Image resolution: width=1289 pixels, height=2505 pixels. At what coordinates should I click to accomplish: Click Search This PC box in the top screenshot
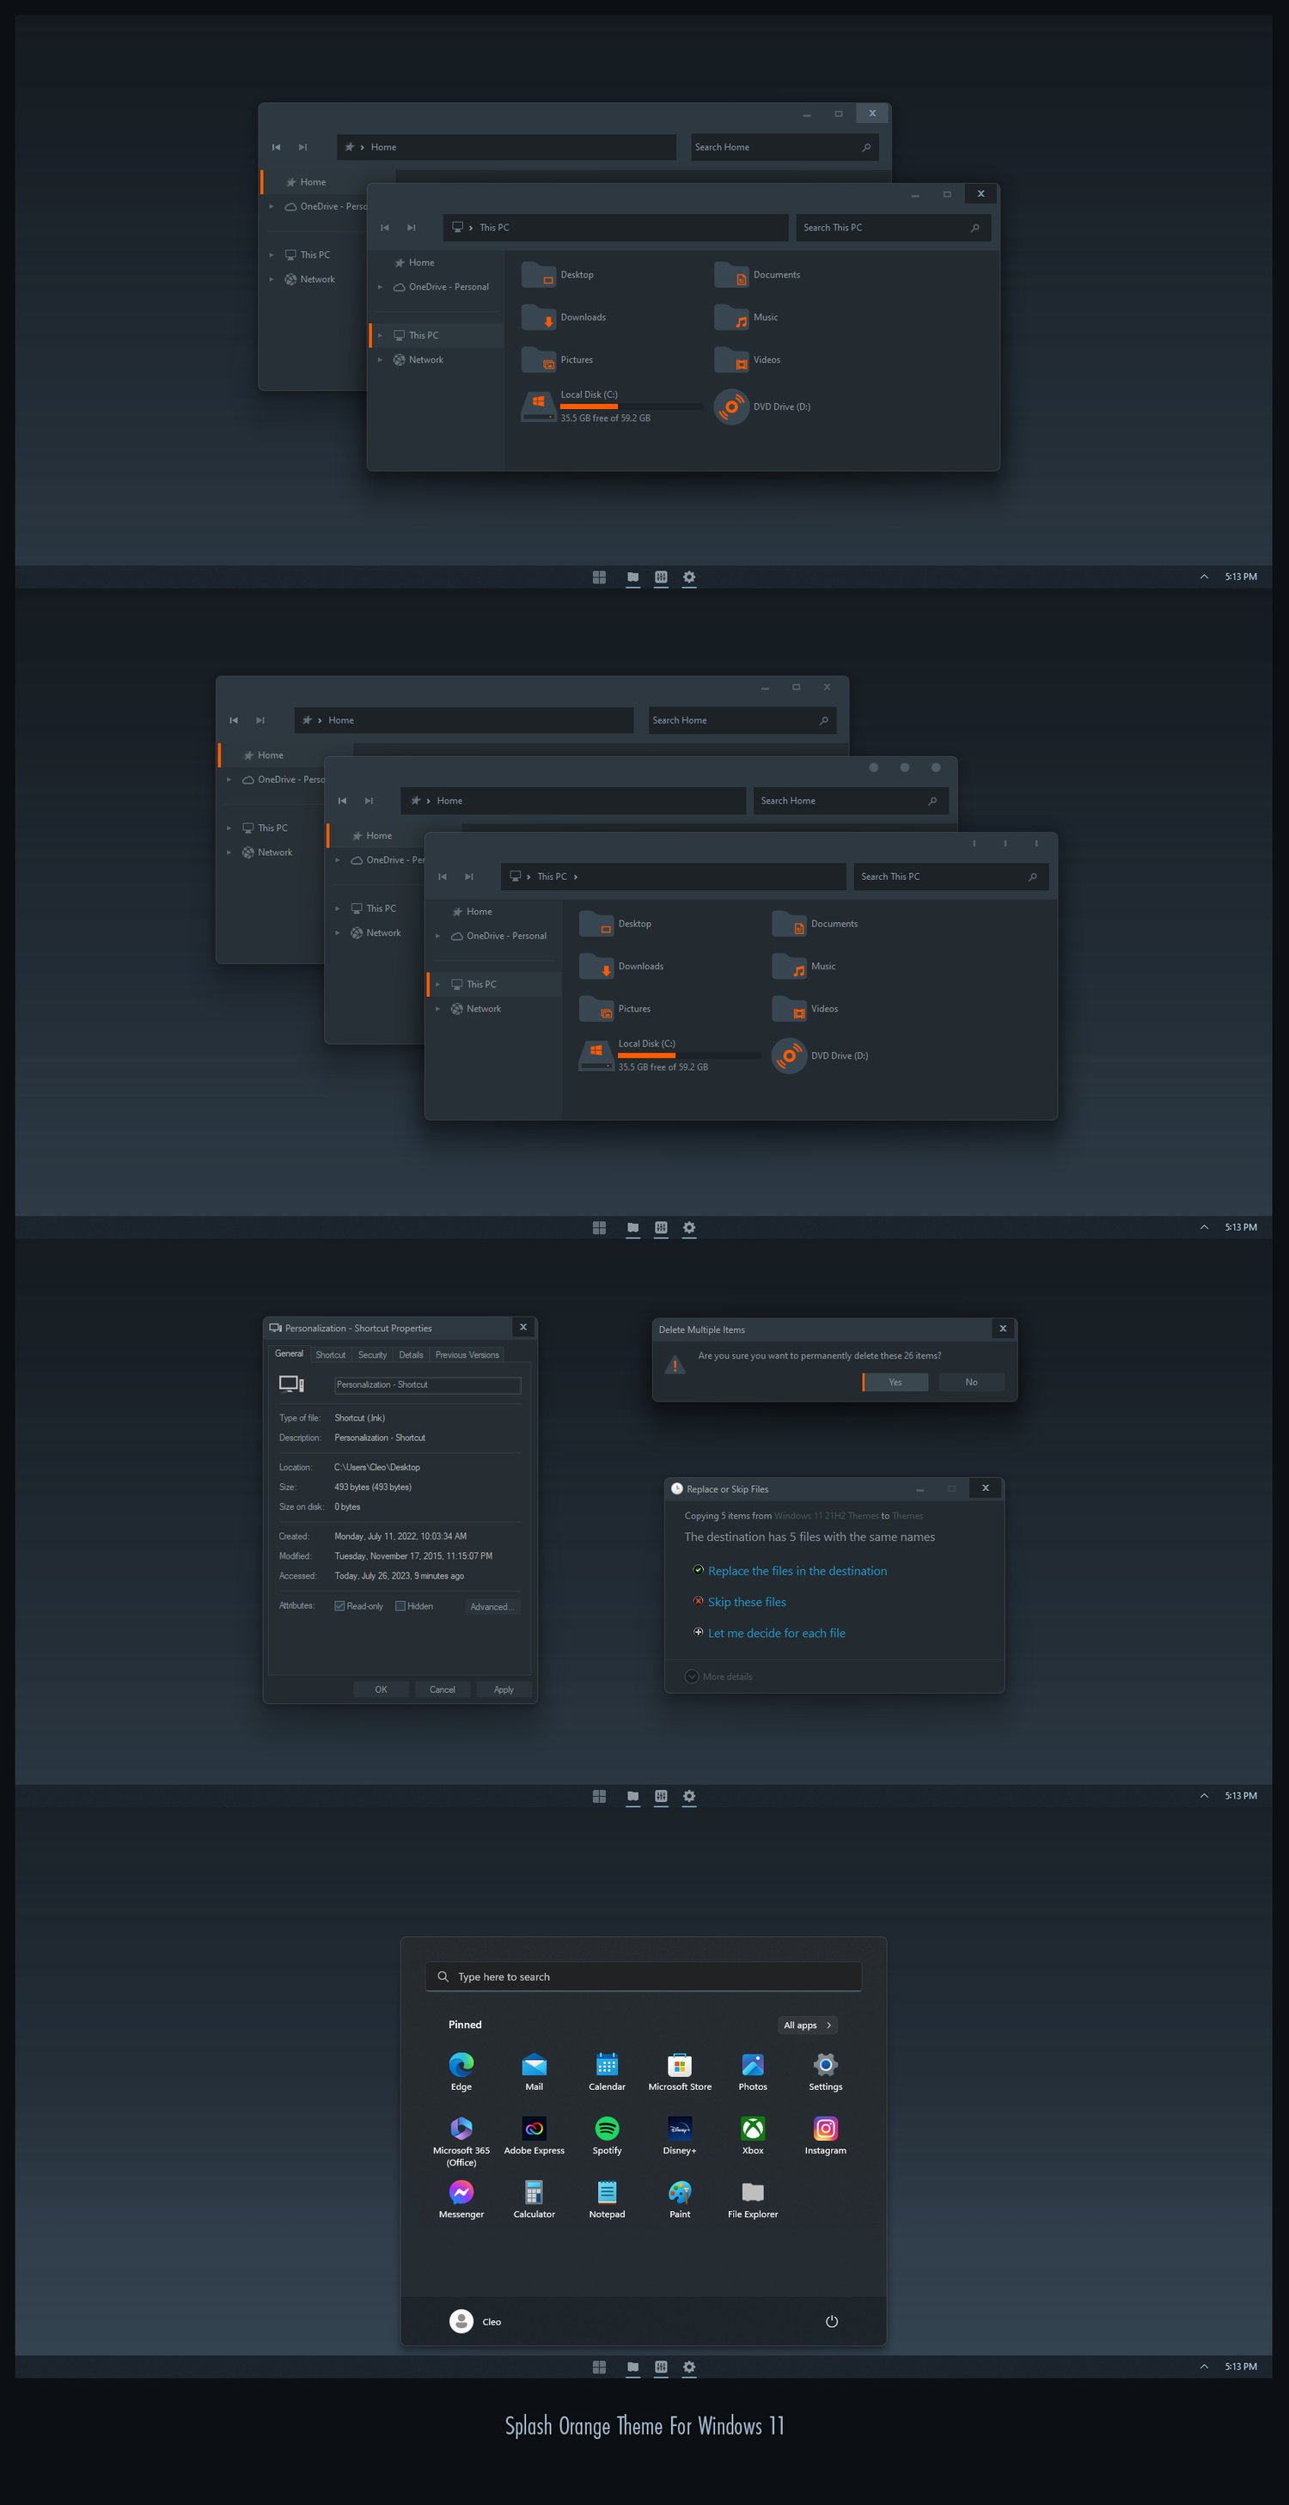pos(892,228)
